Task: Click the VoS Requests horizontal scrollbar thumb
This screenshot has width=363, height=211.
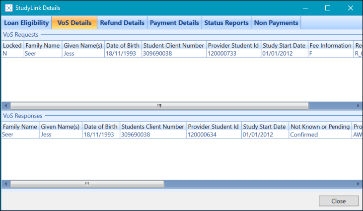Action: point(159,106)
